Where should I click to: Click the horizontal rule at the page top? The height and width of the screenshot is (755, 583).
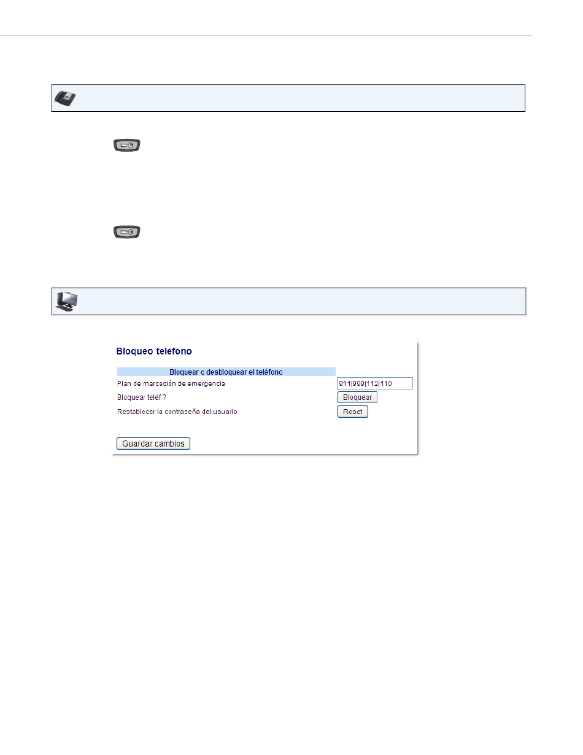point(266,36)
